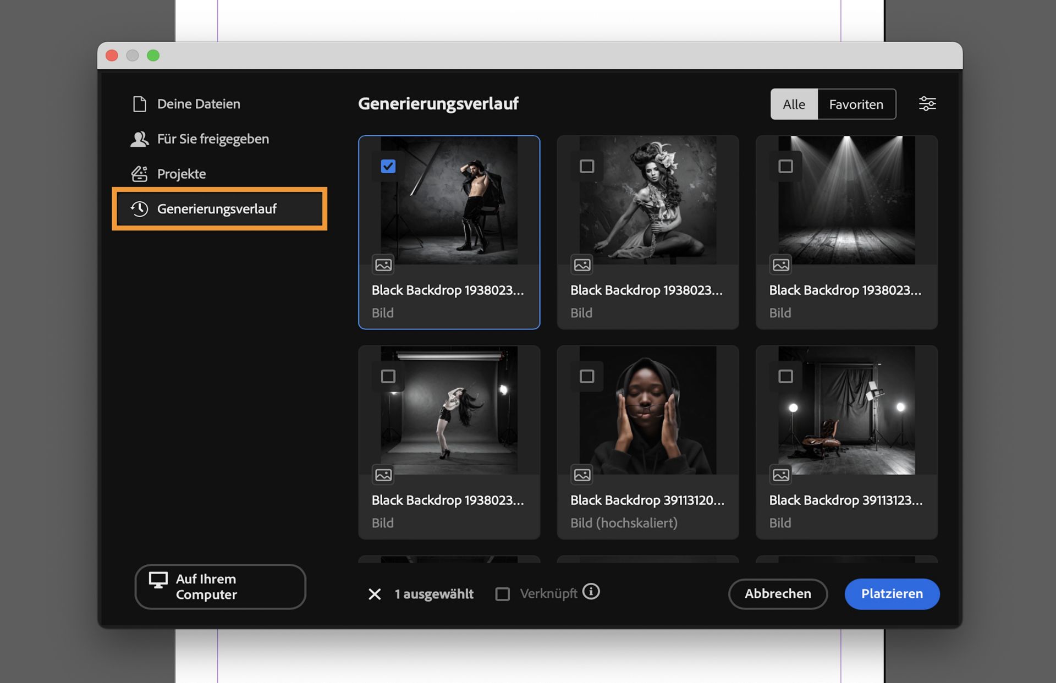
Task: Uncheck the selected first Black Backdrop image
Action: (x=388, y=166)
